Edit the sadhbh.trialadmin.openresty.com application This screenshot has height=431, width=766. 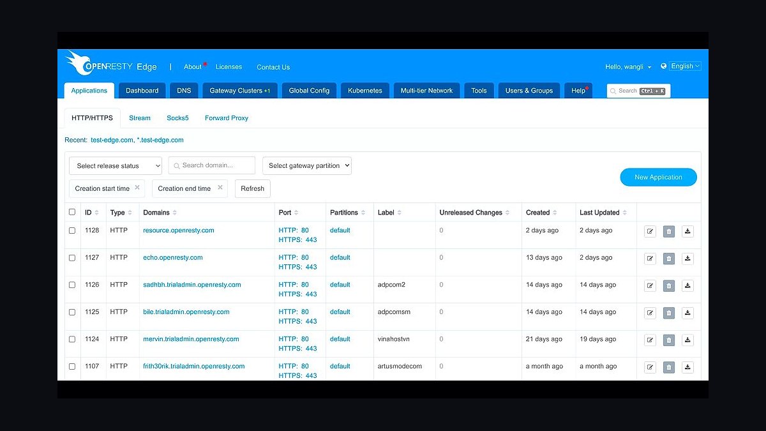(x=650, y=285)
